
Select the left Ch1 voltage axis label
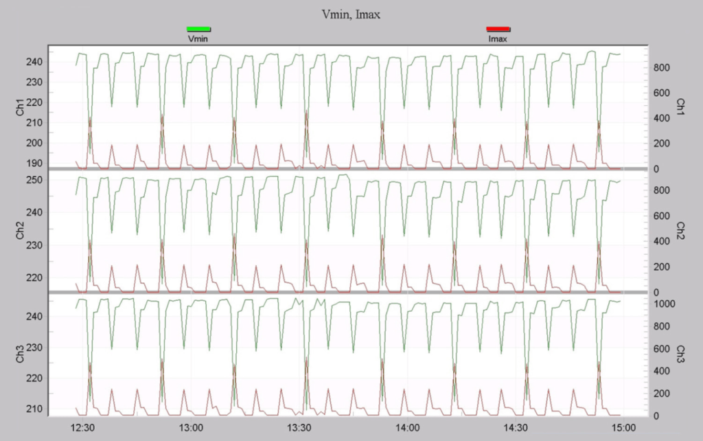(21, 106)
